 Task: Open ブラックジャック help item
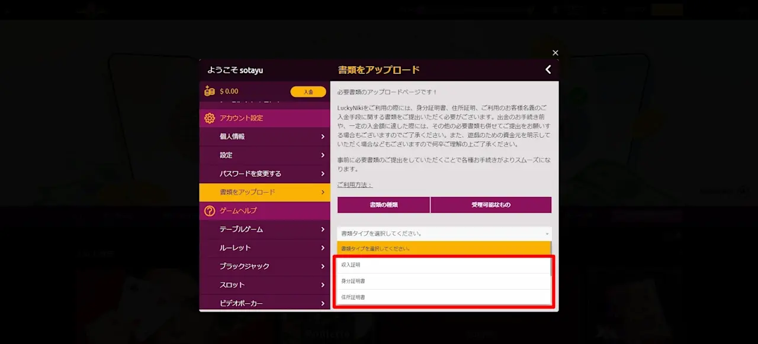click(265, 267)
